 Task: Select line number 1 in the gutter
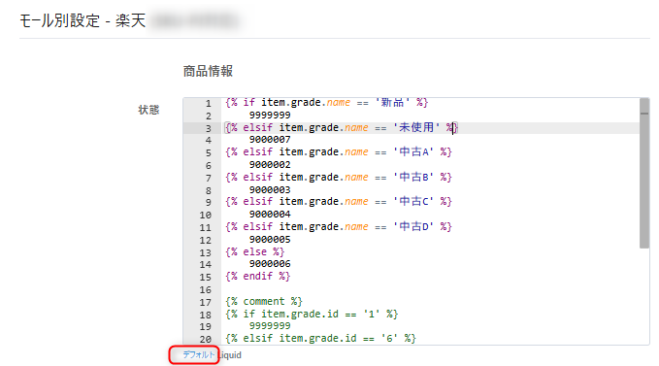208,103
